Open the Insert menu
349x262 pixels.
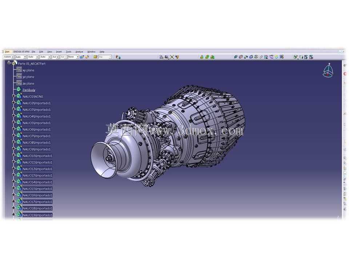coord(59,52)
